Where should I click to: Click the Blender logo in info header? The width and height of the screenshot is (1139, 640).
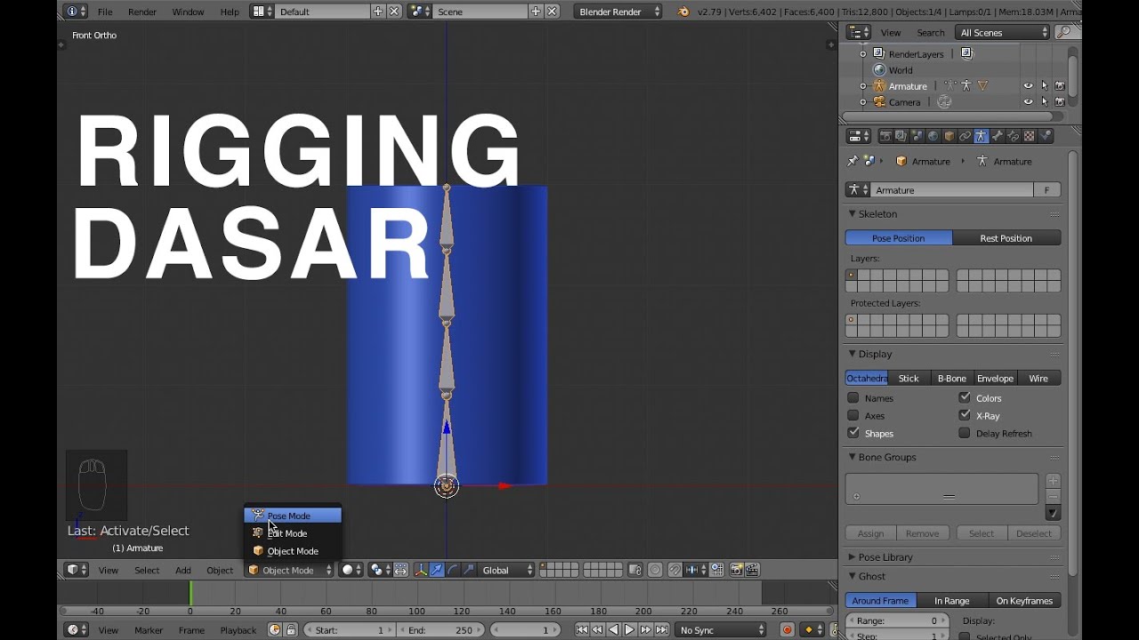(x=683, y=12)
